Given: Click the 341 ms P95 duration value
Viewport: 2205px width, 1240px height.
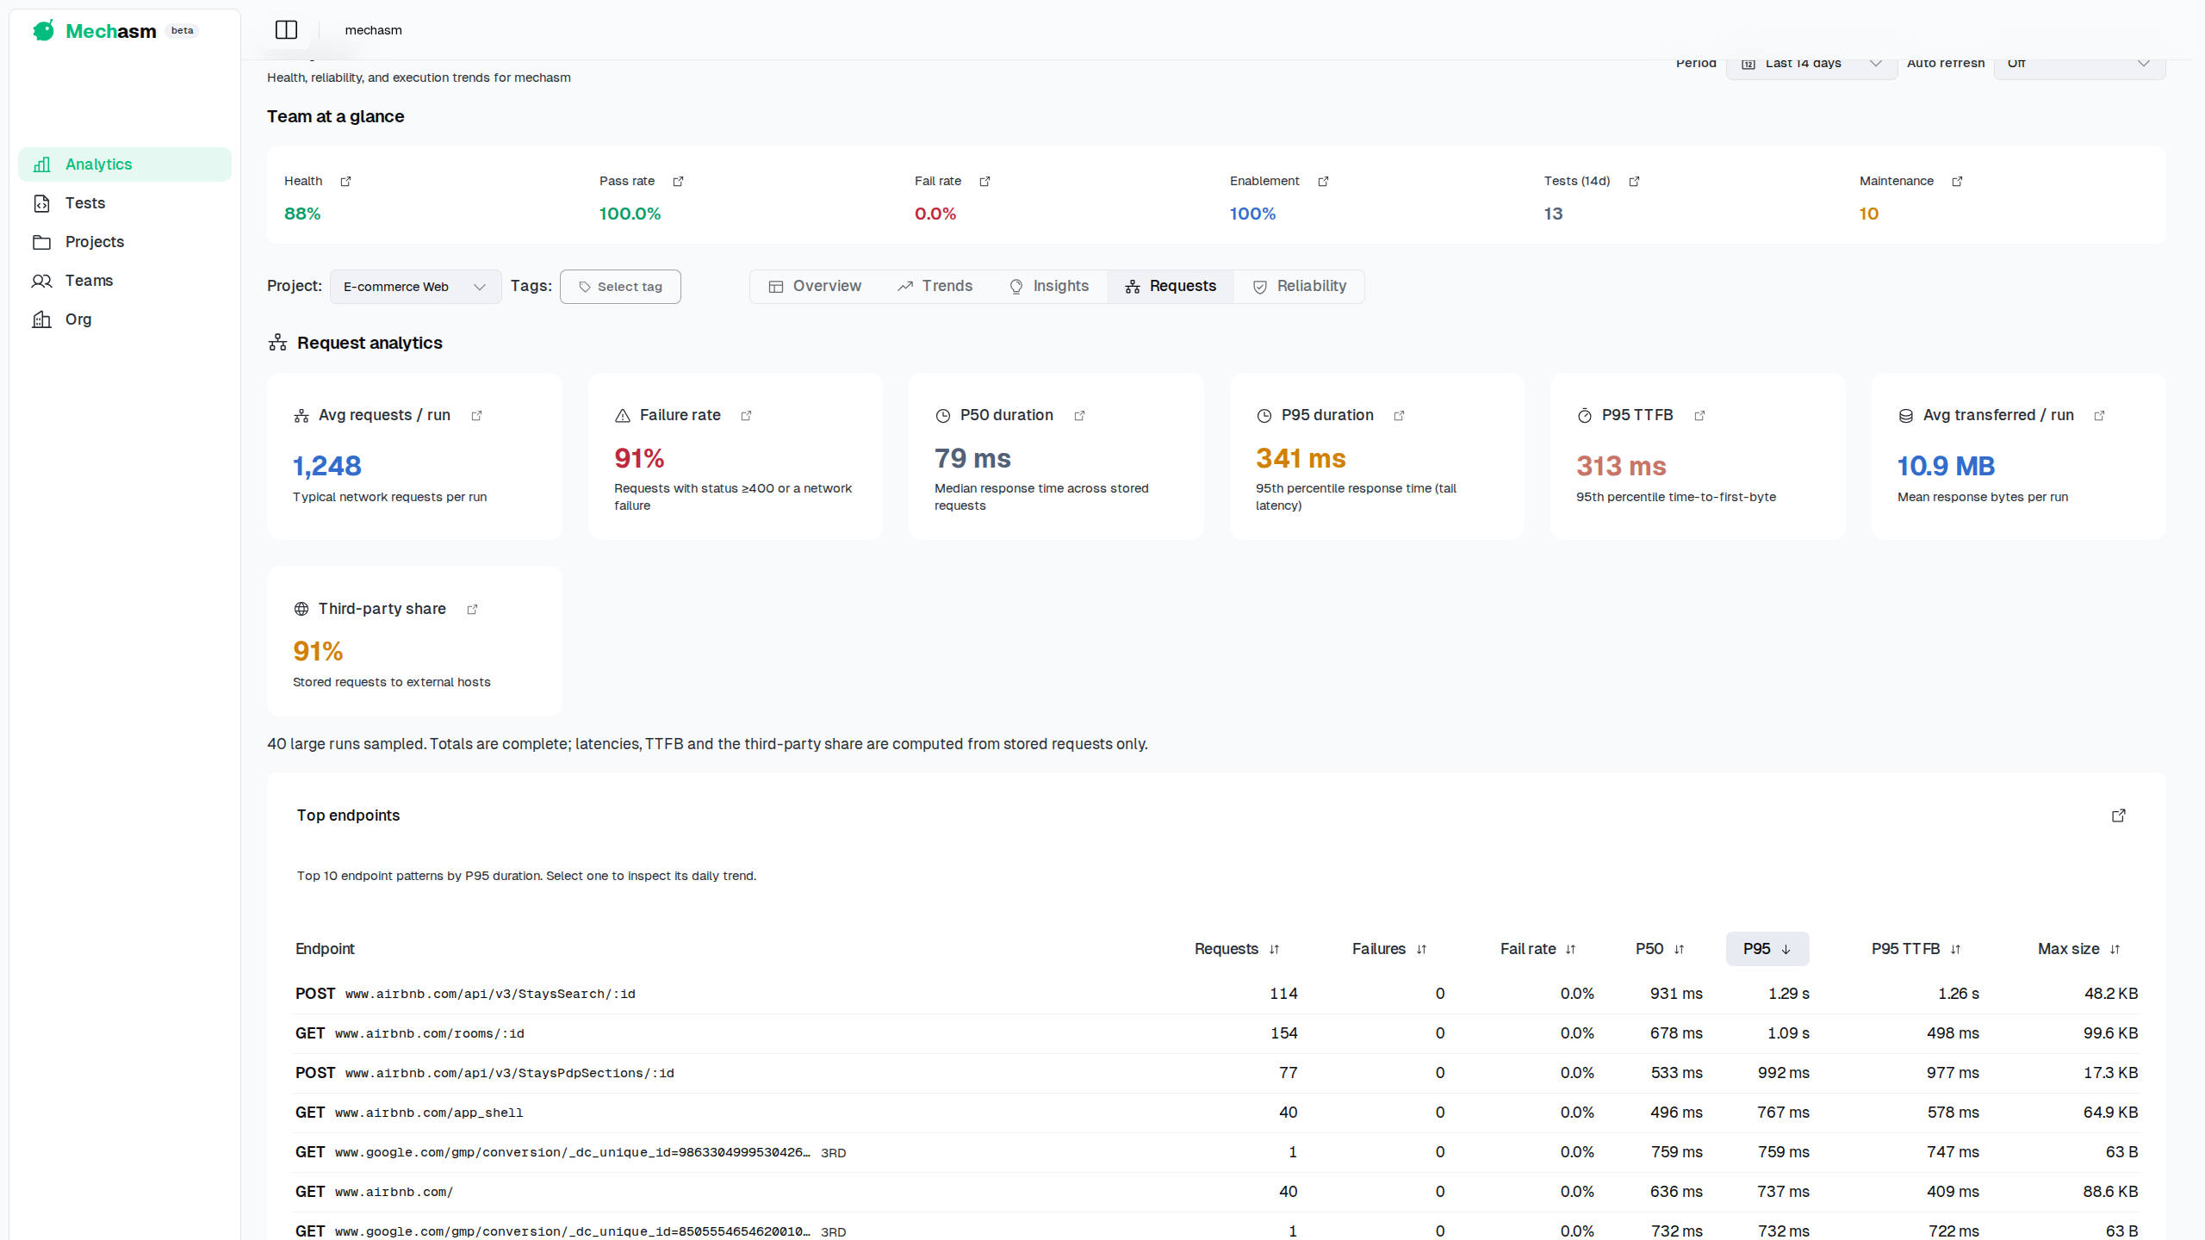Looking at the screenshot, I should [x=1301, y=458].
